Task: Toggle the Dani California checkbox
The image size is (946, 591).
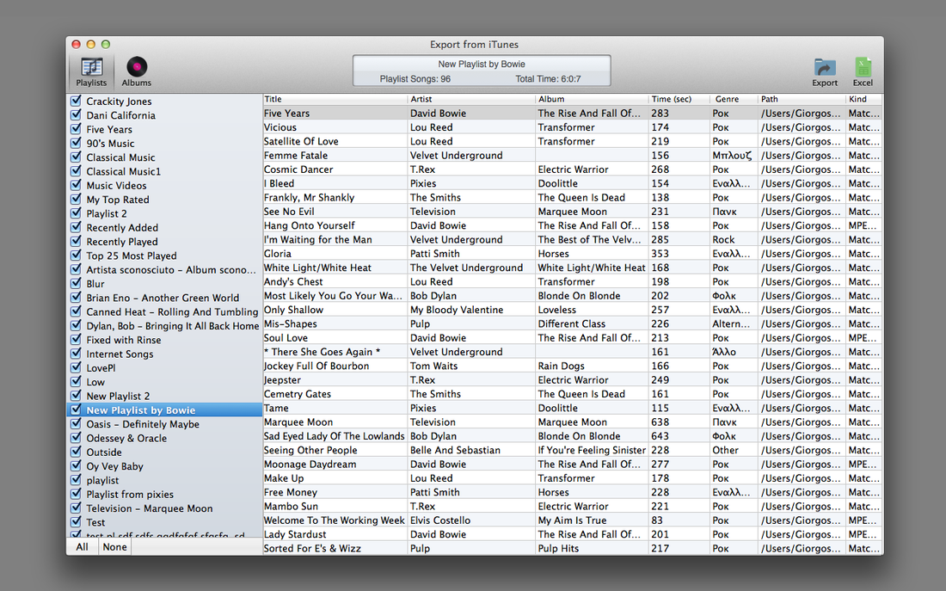Action: coord(76,114)
